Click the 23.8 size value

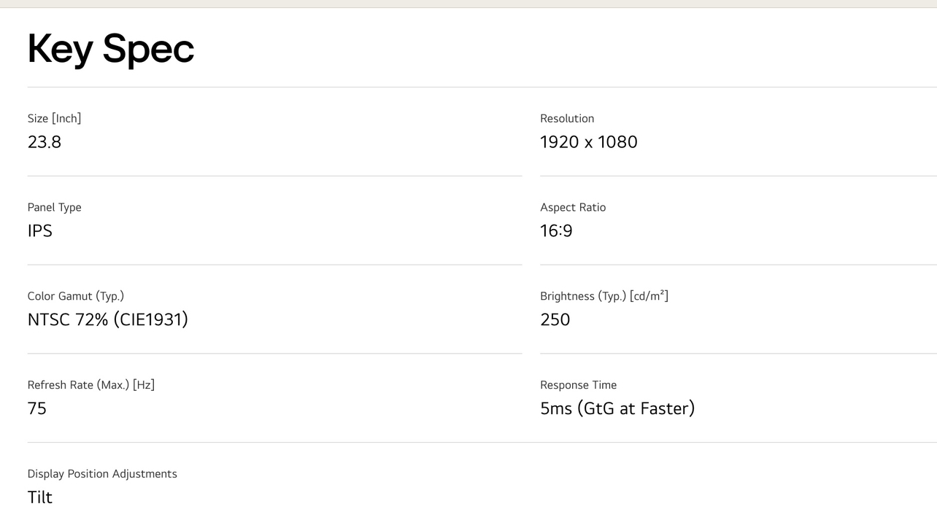pos(45,141)
